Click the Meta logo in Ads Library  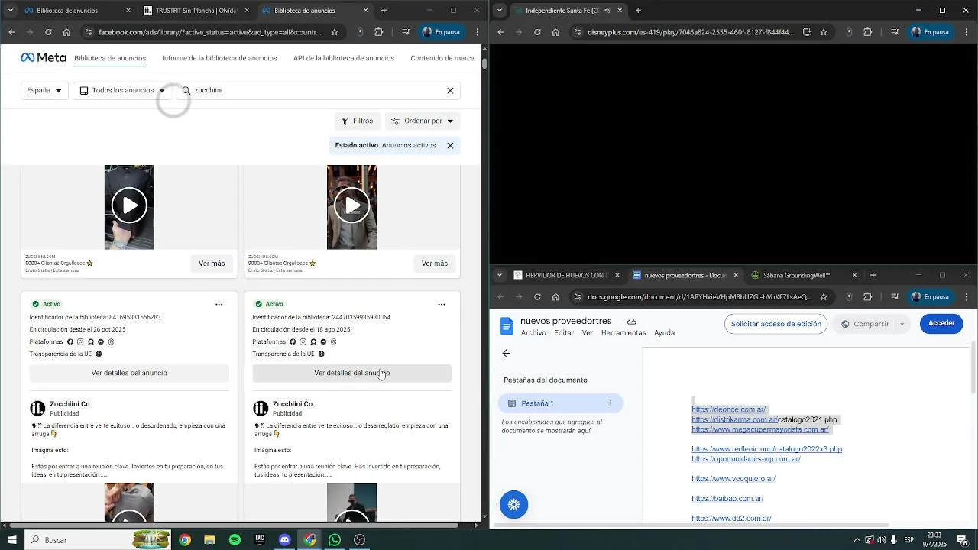[44, 58]
